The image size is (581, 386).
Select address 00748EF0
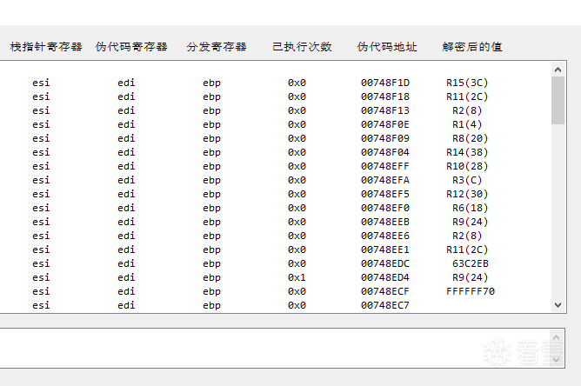pos(385,208)
